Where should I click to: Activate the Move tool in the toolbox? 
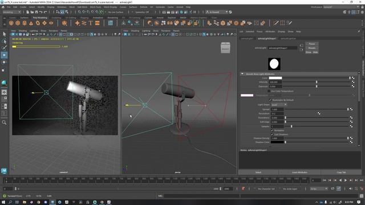[x=4, y=55]
